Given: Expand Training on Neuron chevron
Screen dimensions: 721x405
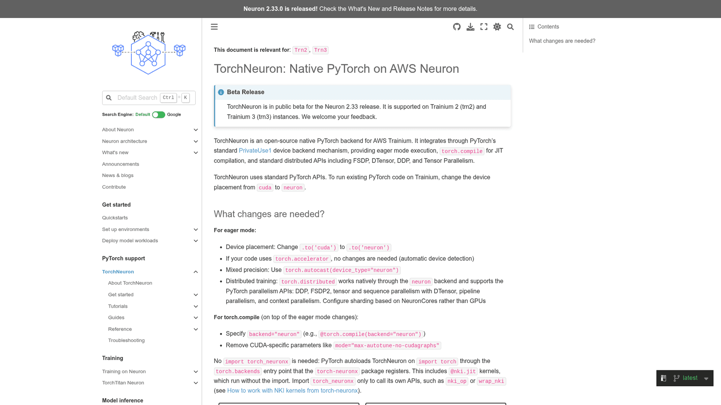Looking at the screenshot, I should (x=196, y=372).
